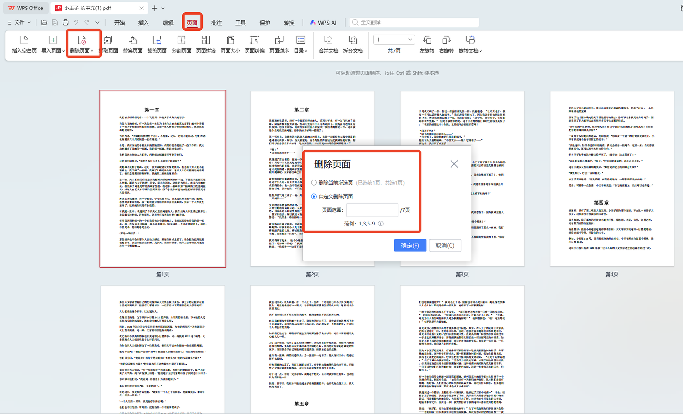Select the 第4页 page thumbnail
The image size is (683, 414).
click(x=612, y=179)
